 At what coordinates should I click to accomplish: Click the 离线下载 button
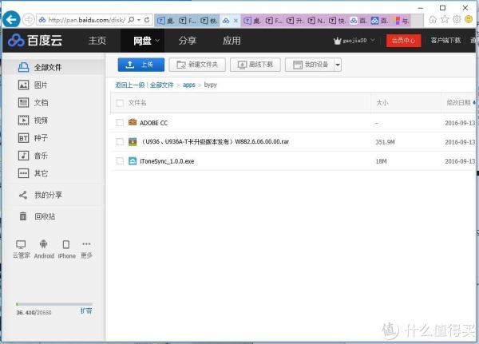click(255, 65)
